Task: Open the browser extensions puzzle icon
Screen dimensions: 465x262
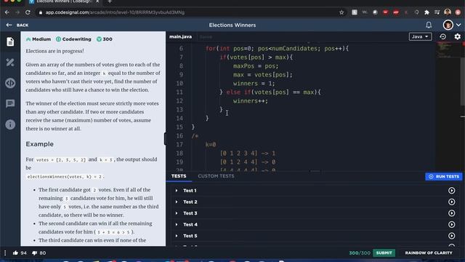Action: (x=426, y=12)
